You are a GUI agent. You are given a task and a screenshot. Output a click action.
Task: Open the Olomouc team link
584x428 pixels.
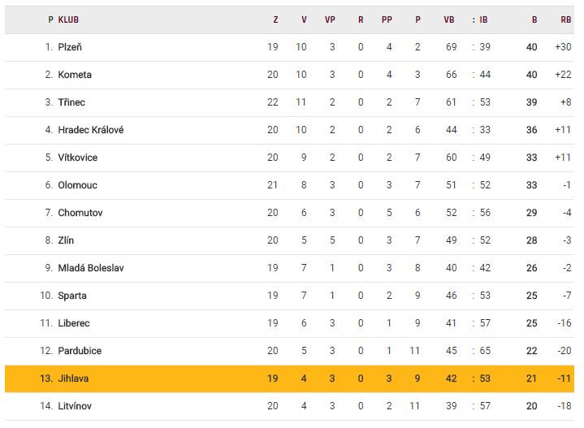tap(77, 185)
